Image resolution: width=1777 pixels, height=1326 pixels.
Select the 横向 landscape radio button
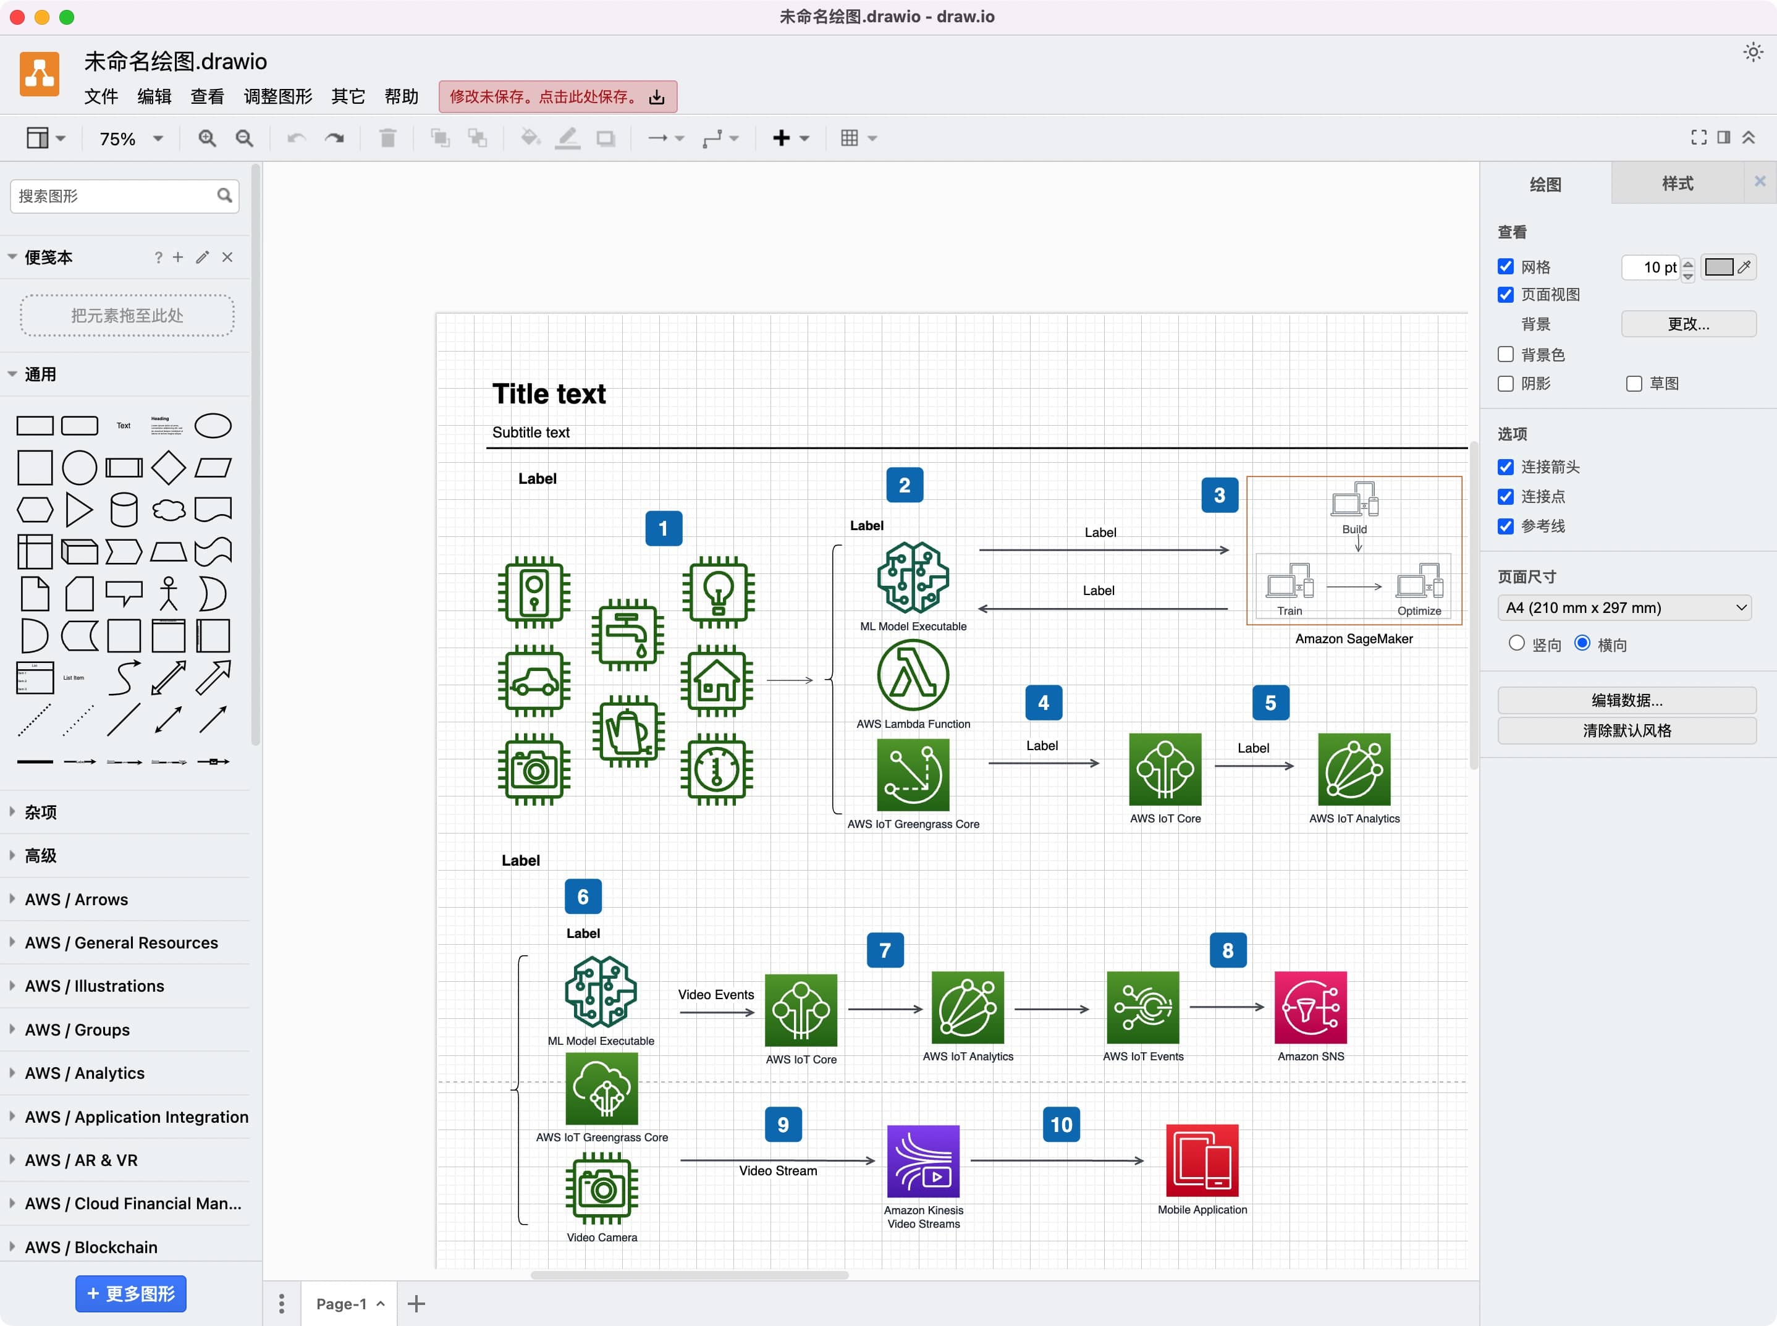1582,643
